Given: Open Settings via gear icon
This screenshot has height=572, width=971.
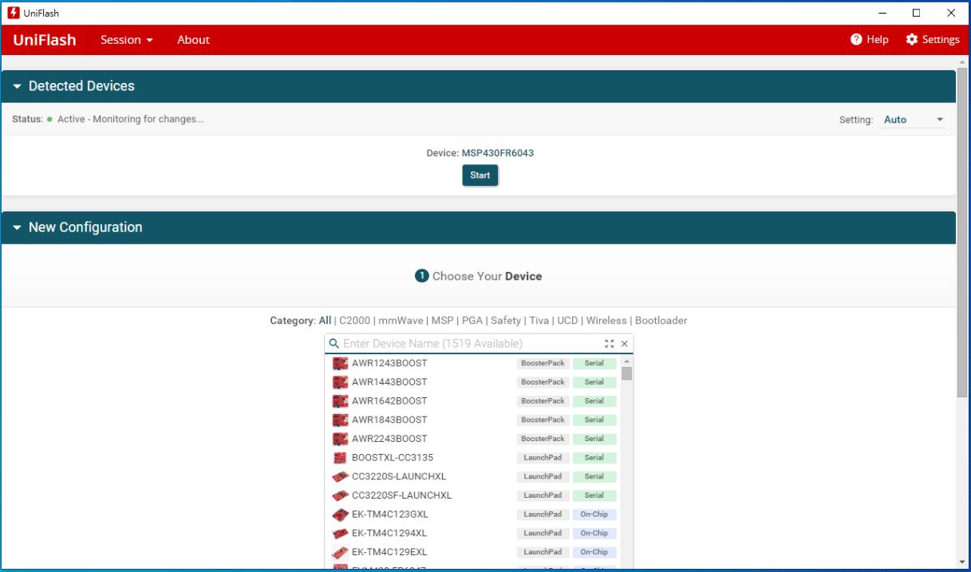Looking at the screenshot, I should tap(912, 39).
